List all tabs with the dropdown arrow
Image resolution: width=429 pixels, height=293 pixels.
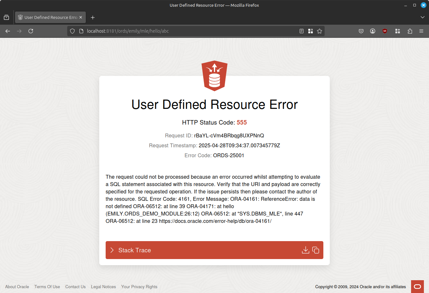tap(423, 17)
